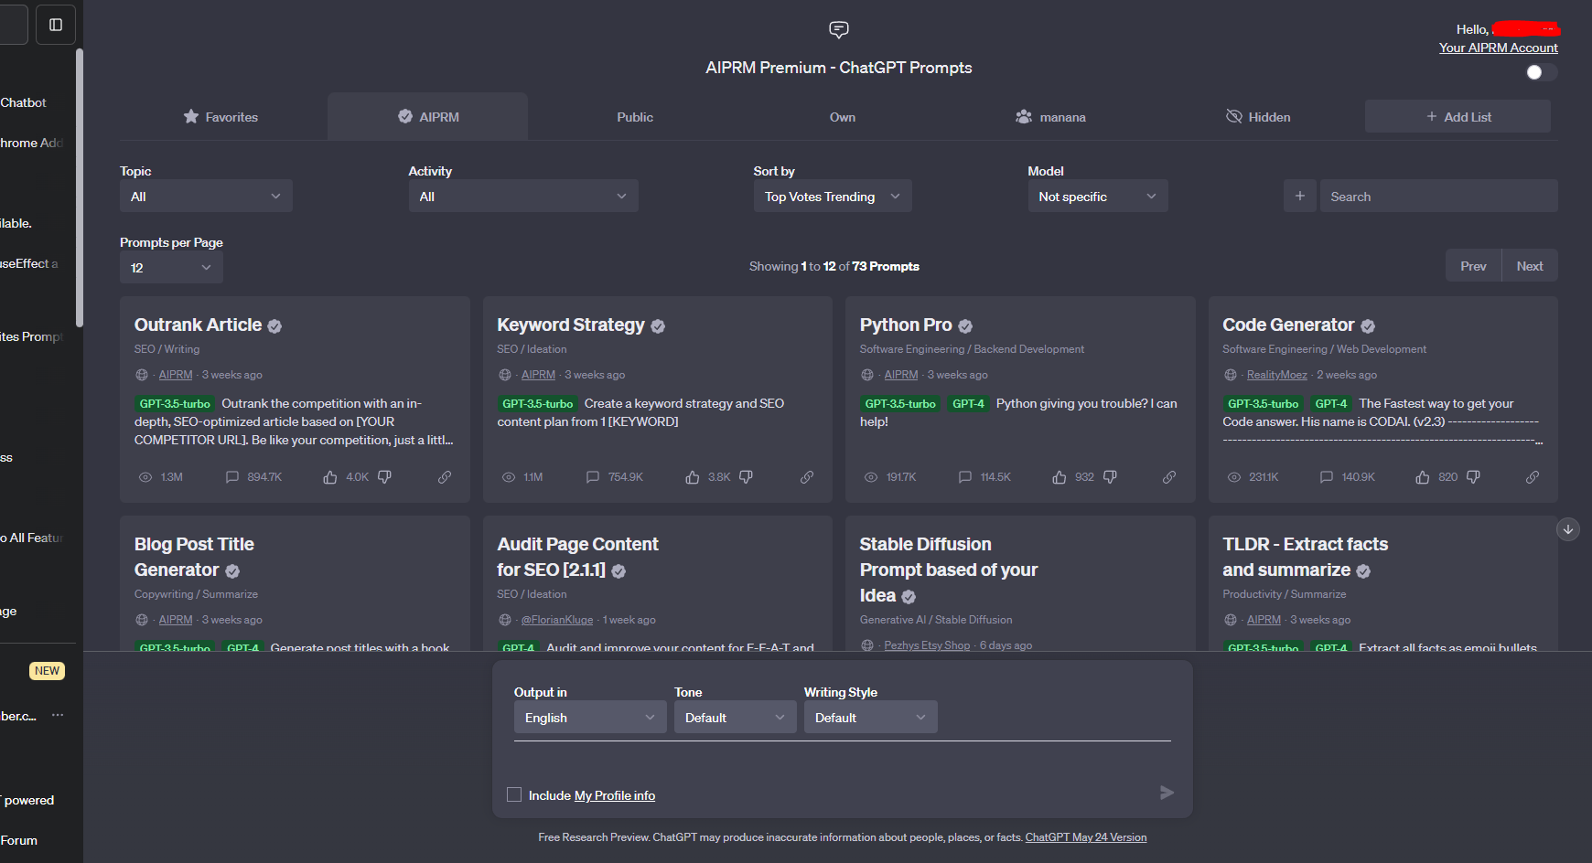Open the Tone dropdown

pos(736,718)
